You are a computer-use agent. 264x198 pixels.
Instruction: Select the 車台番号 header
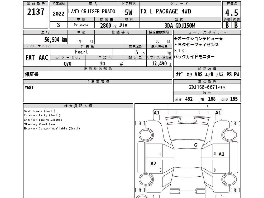click(207, 82)
